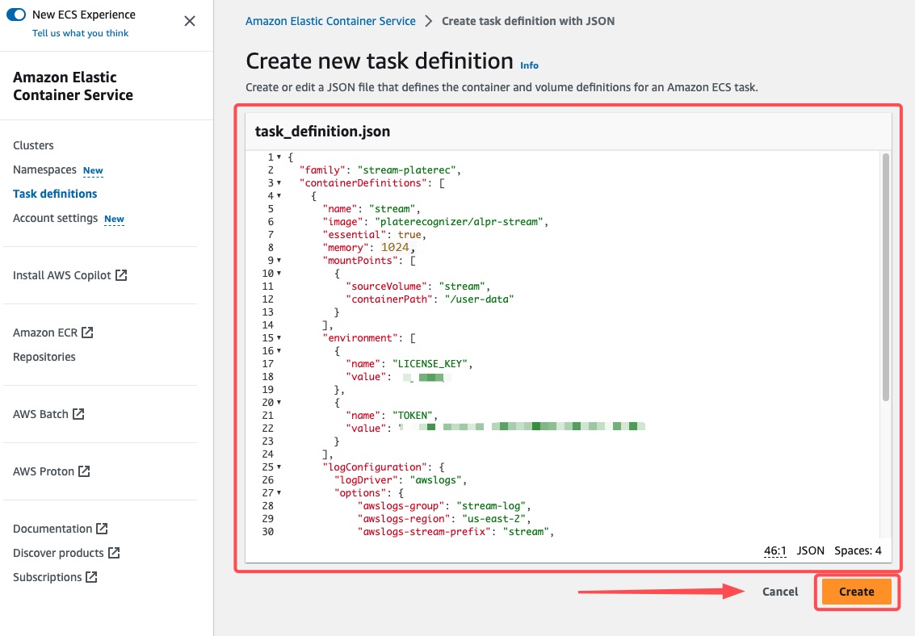This screenshot has width=915, height=636.
Task: Click external link icon next to AWS Batch
Action: 78,414
